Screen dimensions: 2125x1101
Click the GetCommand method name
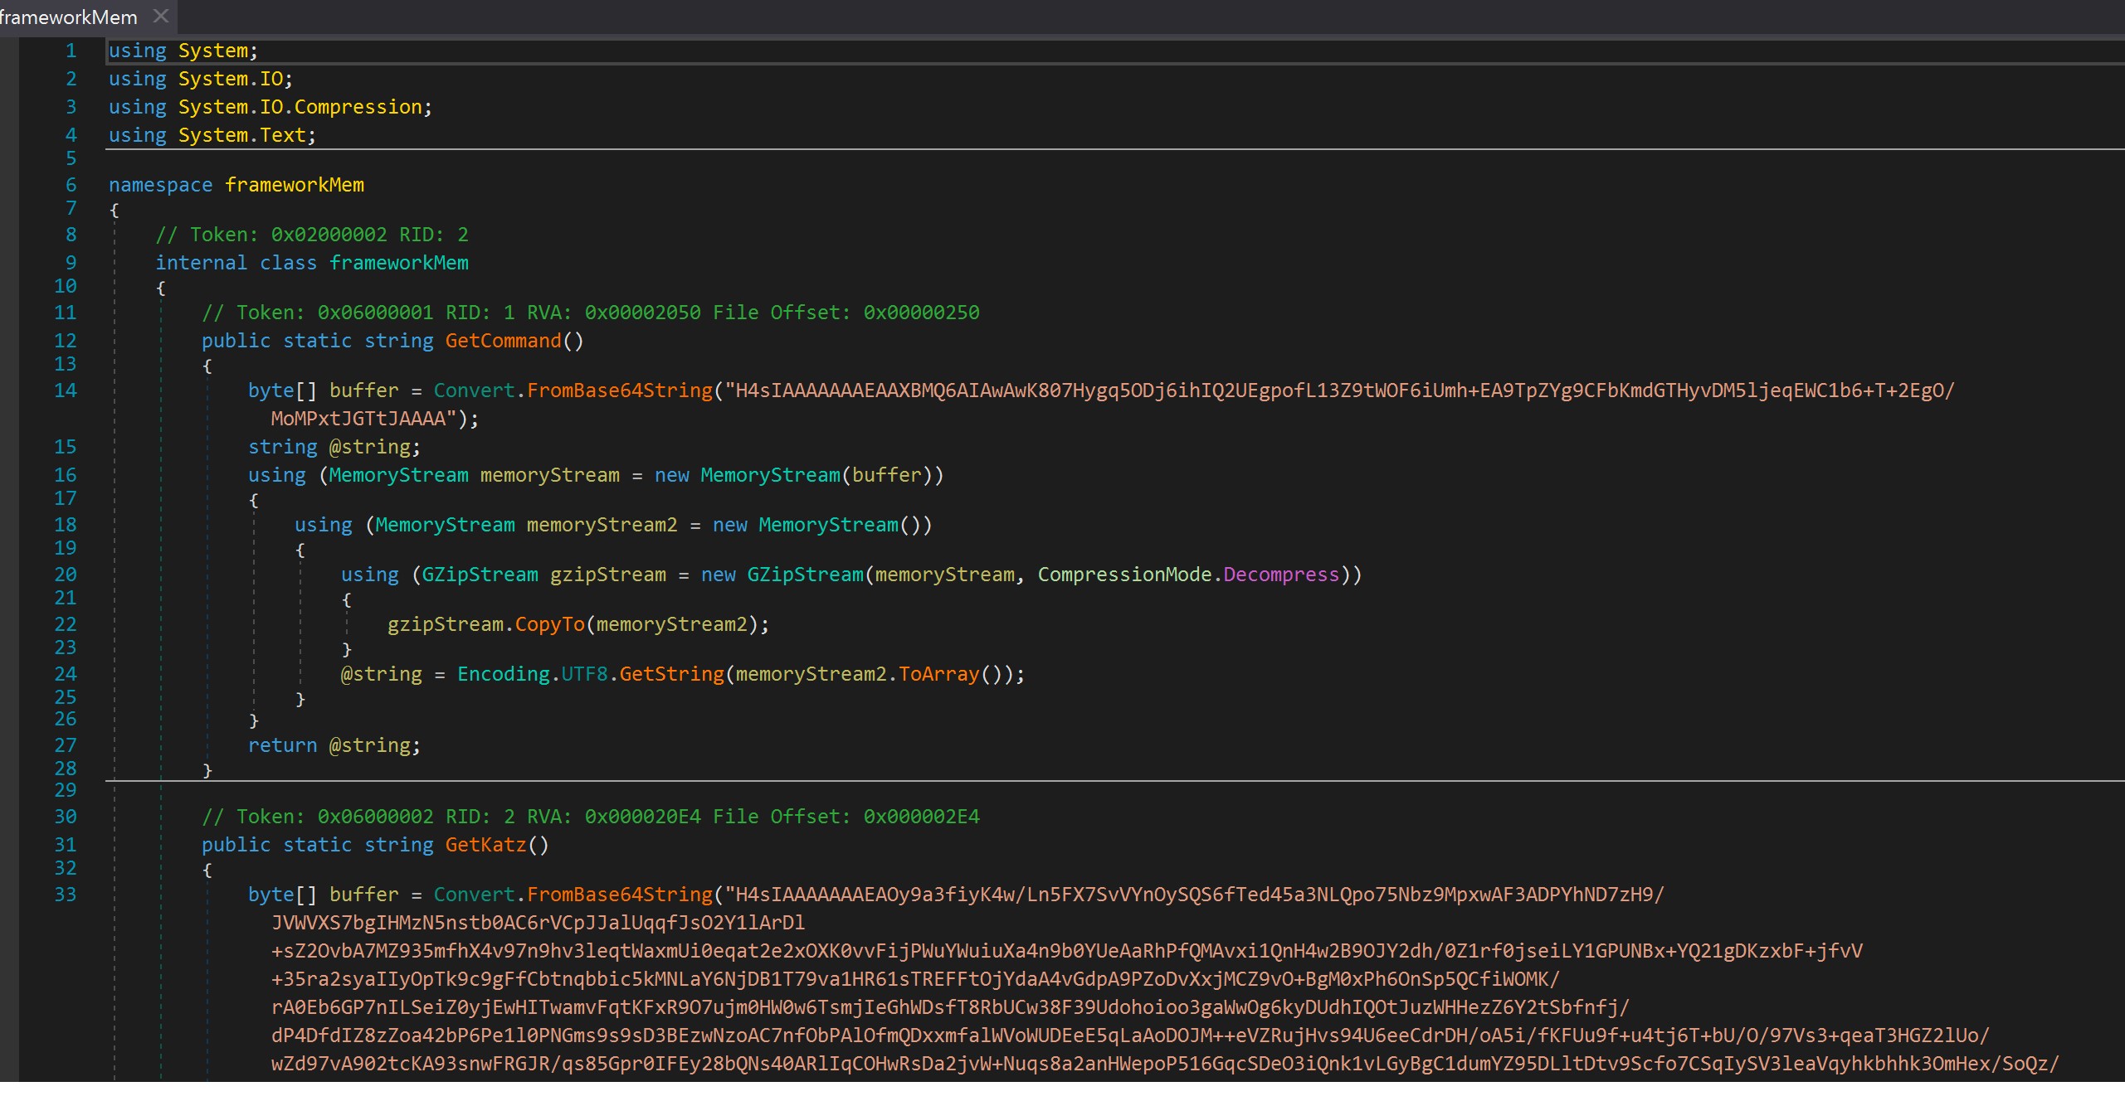[503, 341]
